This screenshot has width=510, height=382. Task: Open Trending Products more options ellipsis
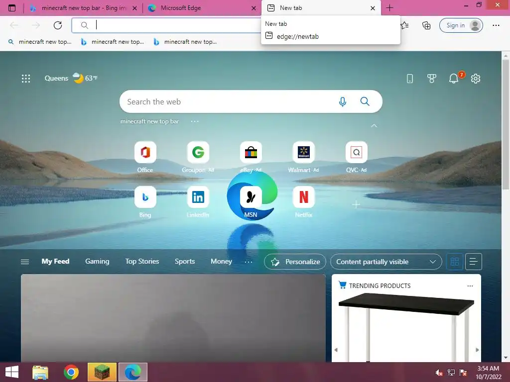point(470,286)
